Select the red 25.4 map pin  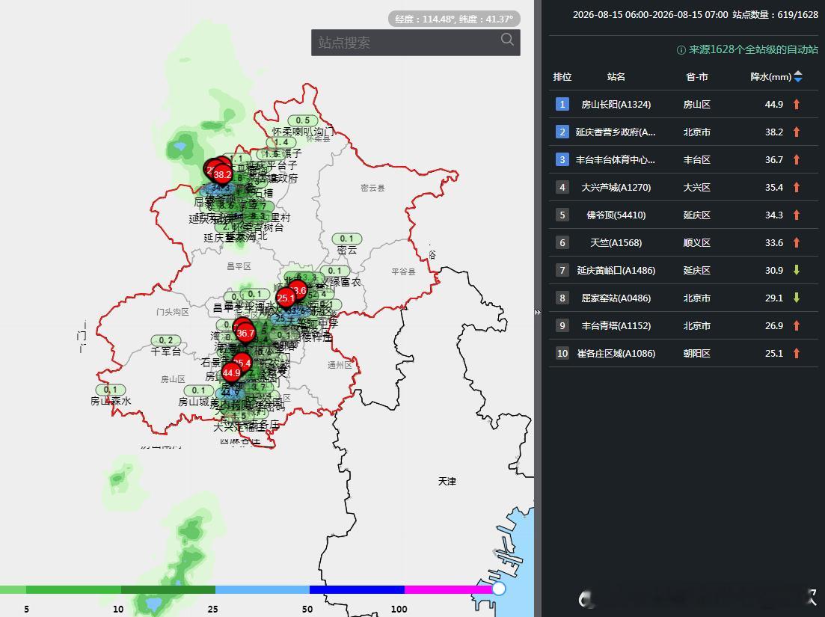243,362
